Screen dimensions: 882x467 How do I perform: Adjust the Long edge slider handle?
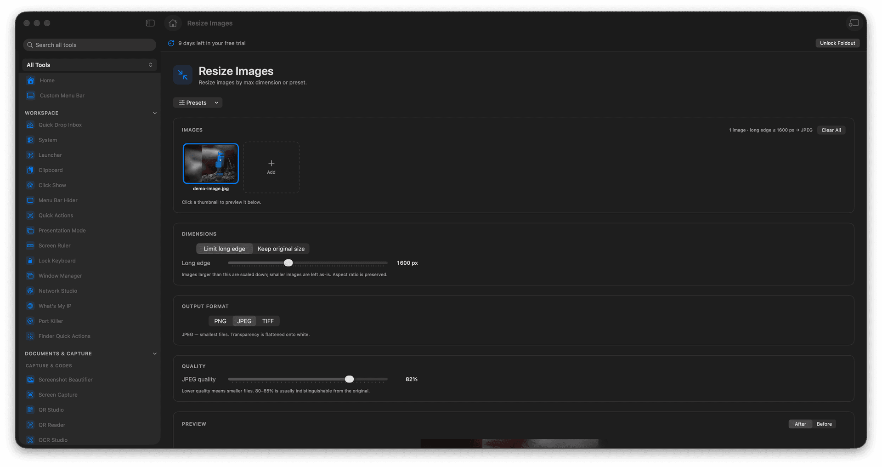click(x=288, y=263)
